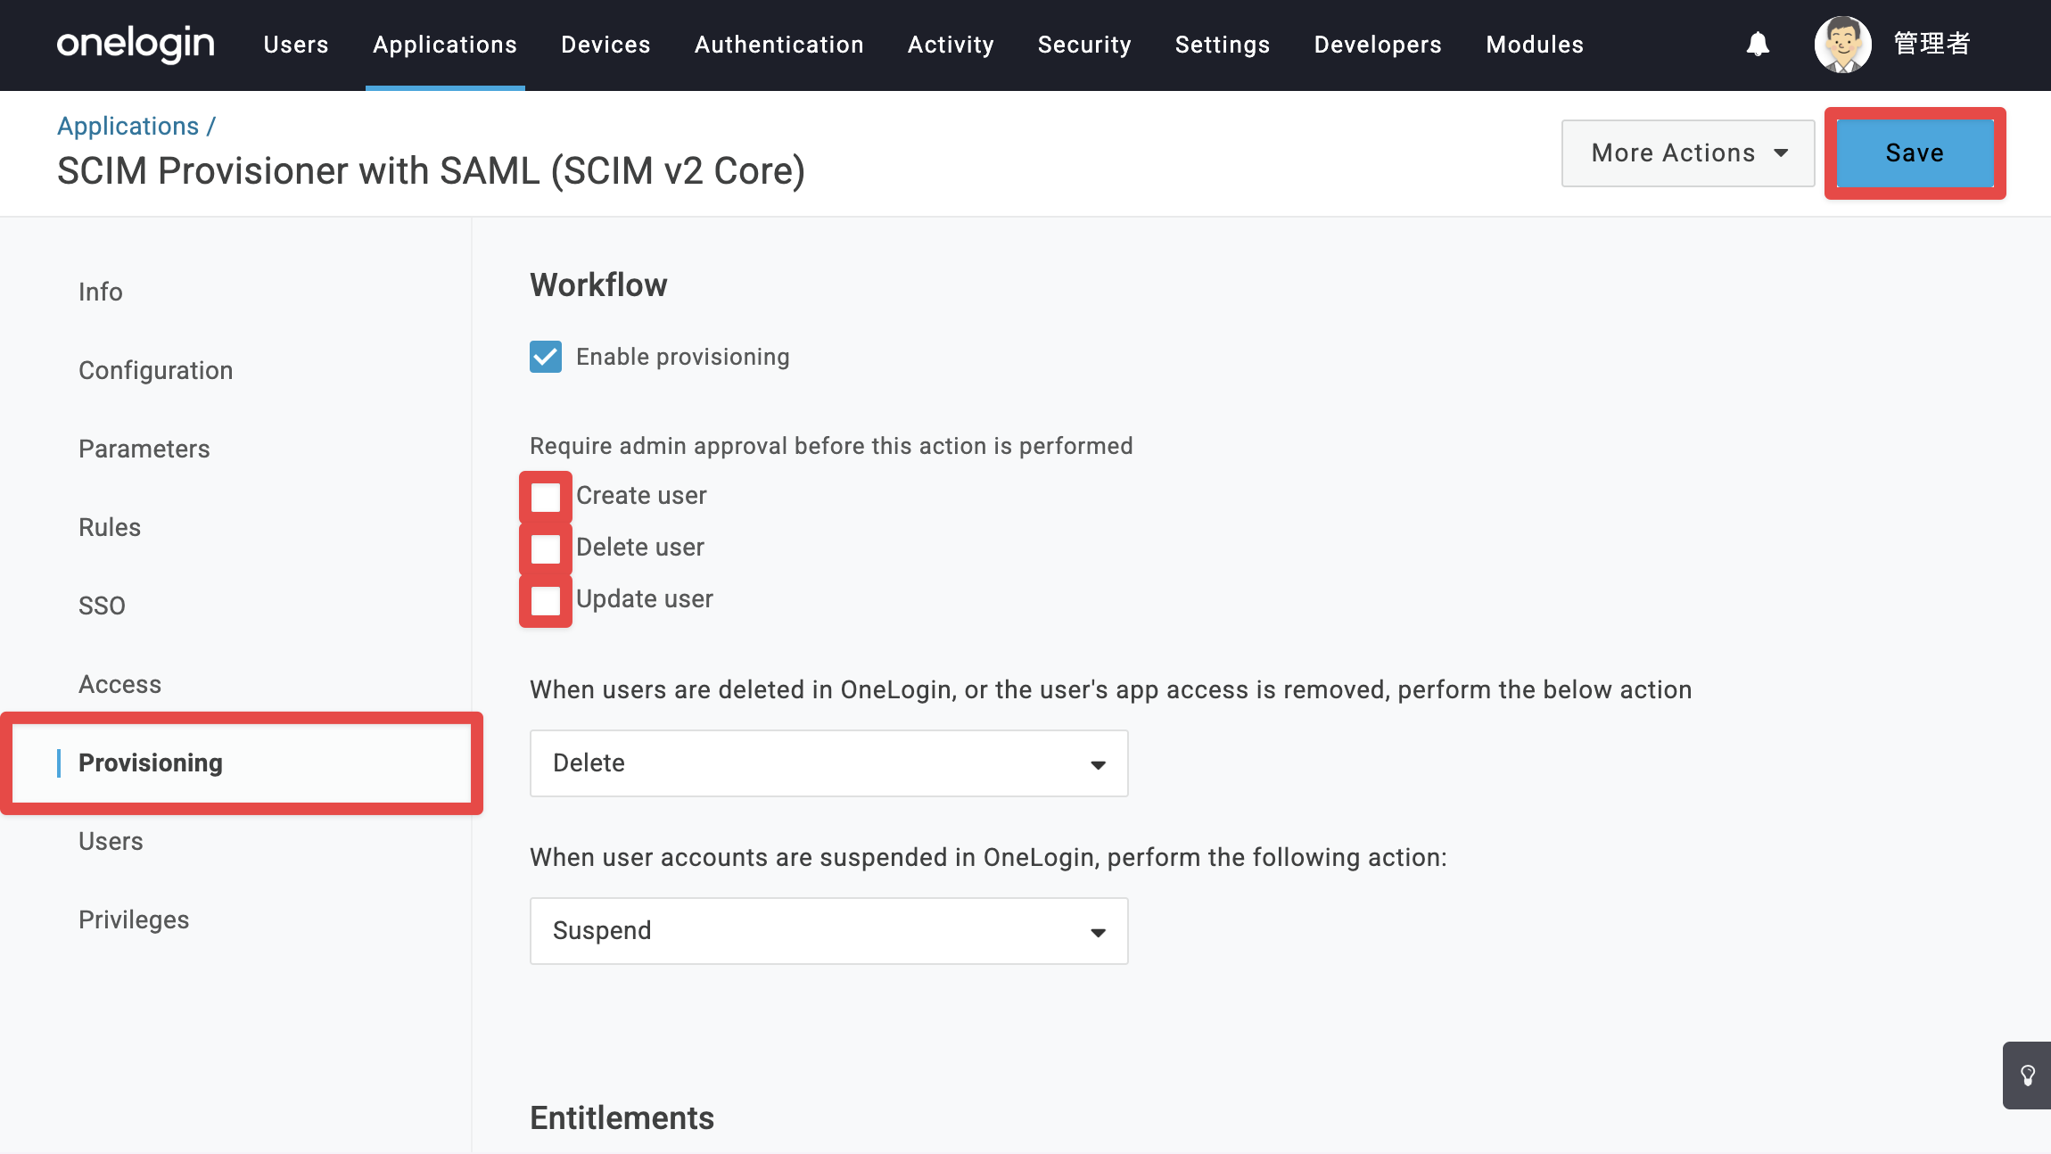This screenshot has height=1154, width=2051.
Task: Expand the More Actions dropdown
Action: 1688,153
